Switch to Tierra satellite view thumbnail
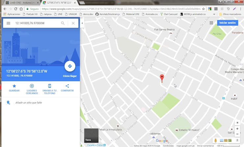 [x=91, y=135]
